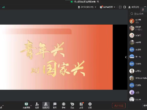
Task: Open the Share Screen control
Action: tap(26, 106)
